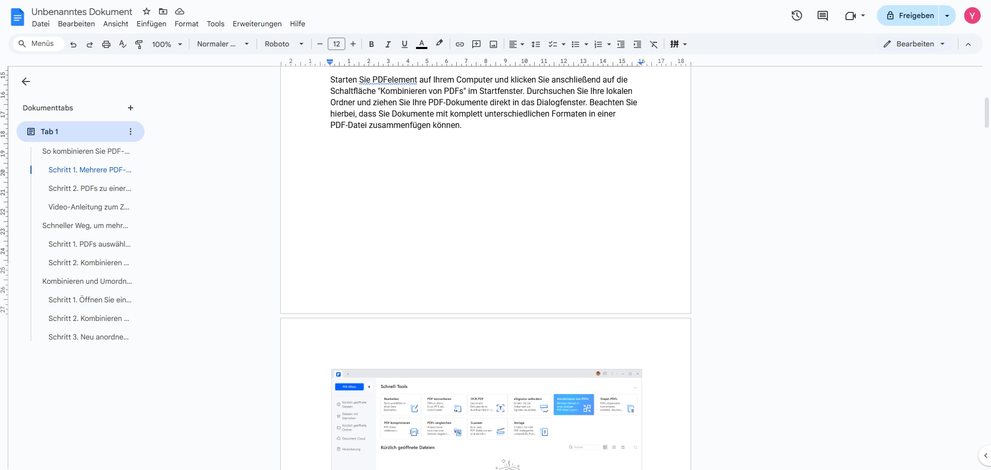Jump to outline 'Schneller Weg, um mehr...'
The height and width of the screenshot is (470, 991).
(85, 225)
